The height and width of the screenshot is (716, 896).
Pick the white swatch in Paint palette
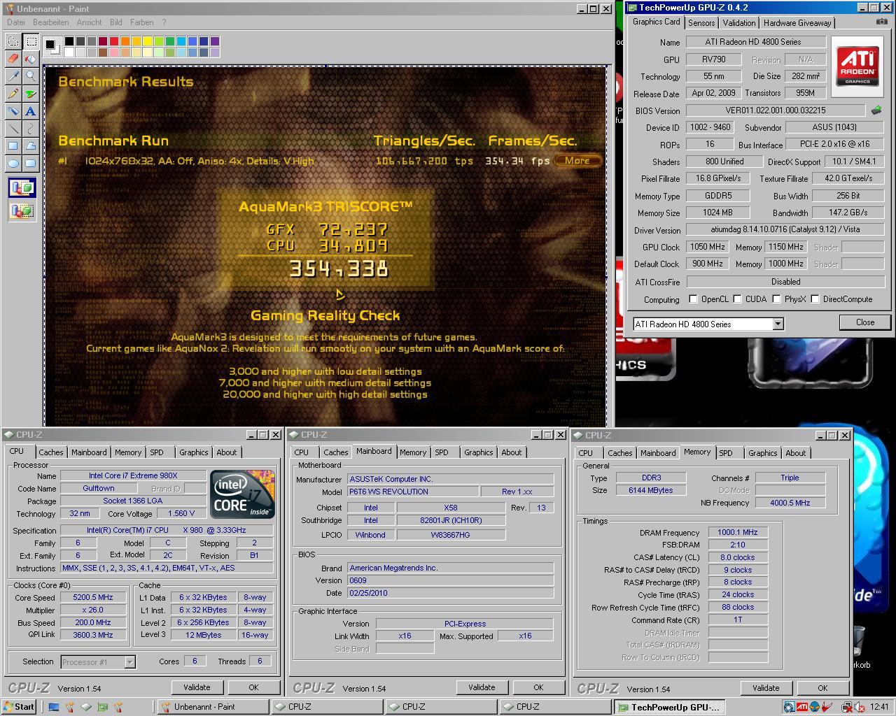(69, 52)
